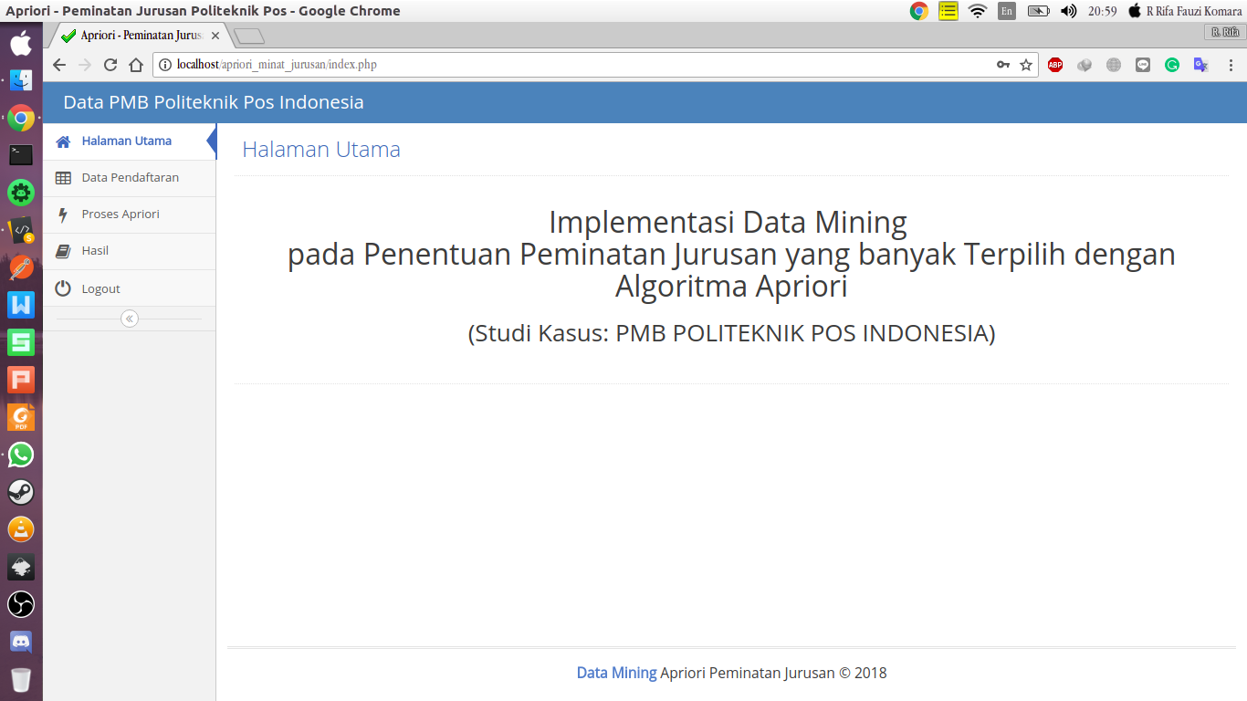Screen dimensions: 1247x701
Task: Open the AdBlock Plus extension icon
Action: coord(1055,65)
